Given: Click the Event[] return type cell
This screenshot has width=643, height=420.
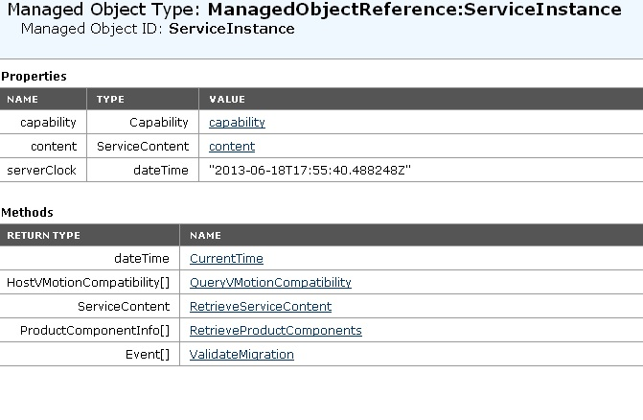Looking at the screenshot, I should coord(147,355).
